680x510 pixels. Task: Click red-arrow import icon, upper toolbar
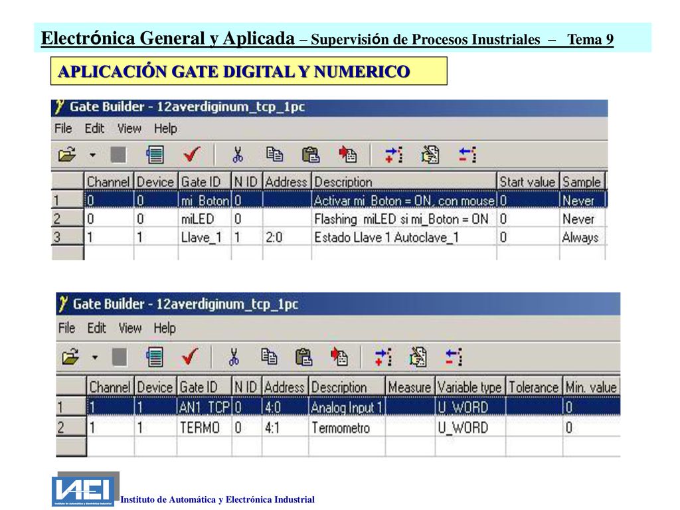347,154
